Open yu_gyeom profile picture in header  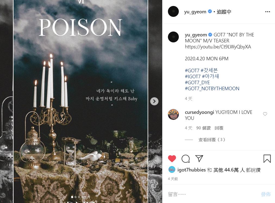coord(173,11)
